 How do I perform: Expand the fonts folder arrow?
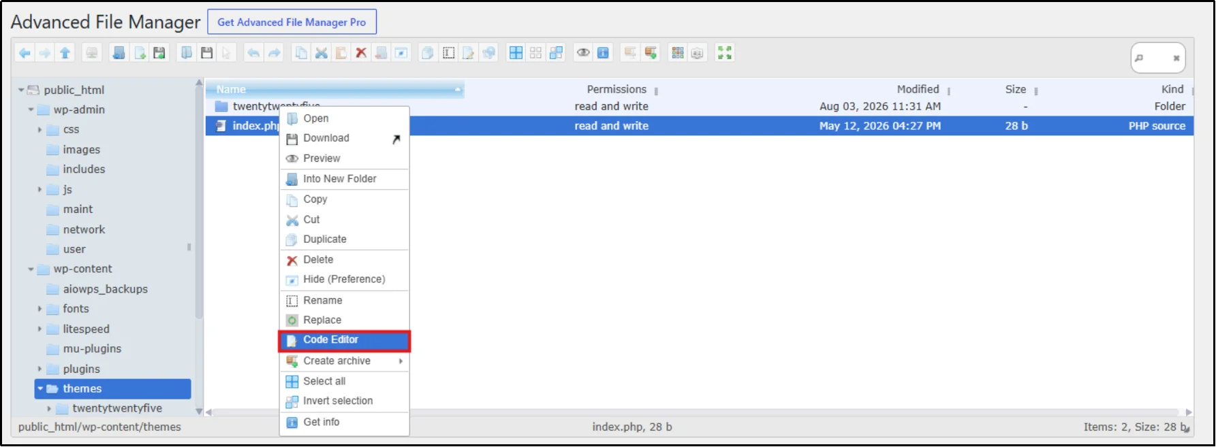(40, 309)
